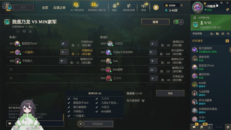Click the 观战 spectate button

point(170,93)
